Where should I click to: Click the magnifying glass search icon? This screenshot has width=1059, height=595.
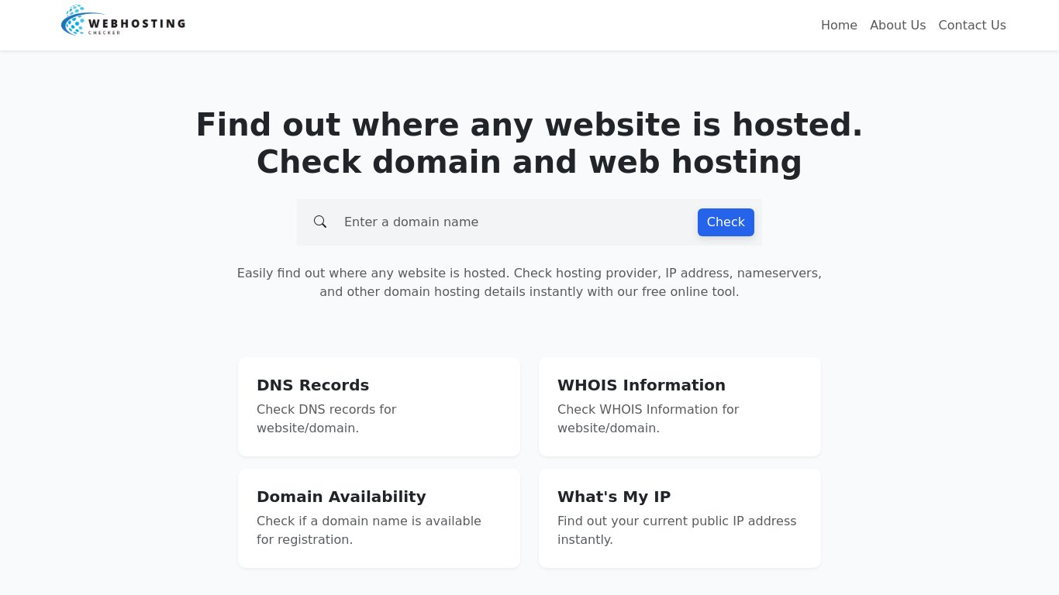[x=320, y=222]
